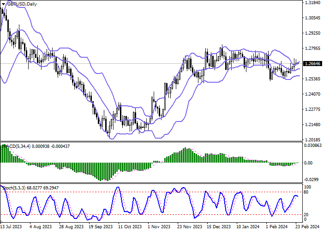The height and width of the screenshot is (231, 323).
Task: Select the 1 Nov 2023 date label
Action: [x=159, y=227]
